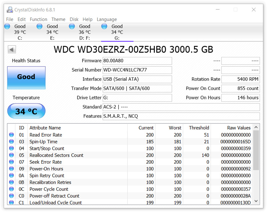Click the Power On Count value 855 count

coord(241,88)
